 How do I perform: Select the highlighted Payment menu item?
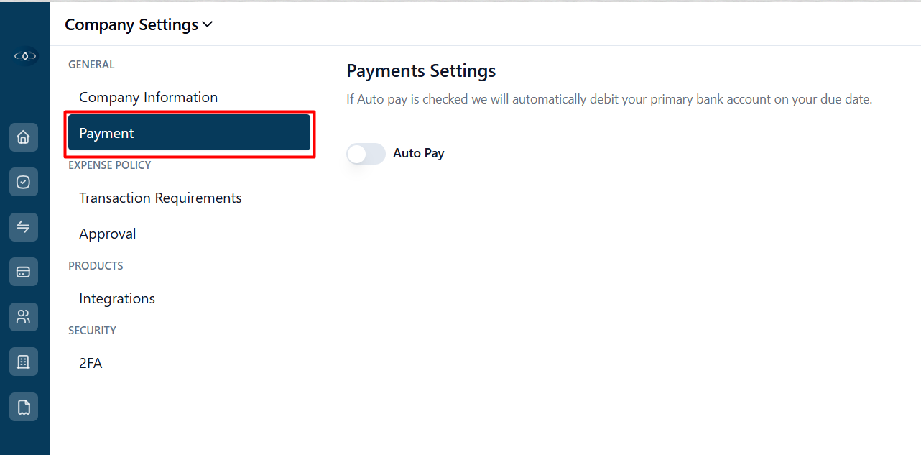tap(190, 133)
